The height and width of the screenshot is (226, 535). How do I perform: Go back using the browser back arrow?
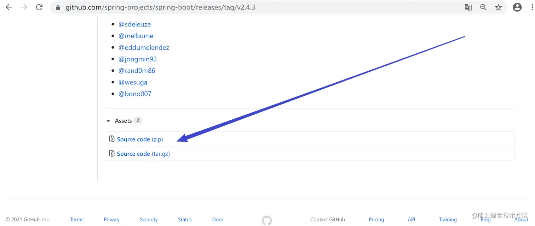pos(9,7)
